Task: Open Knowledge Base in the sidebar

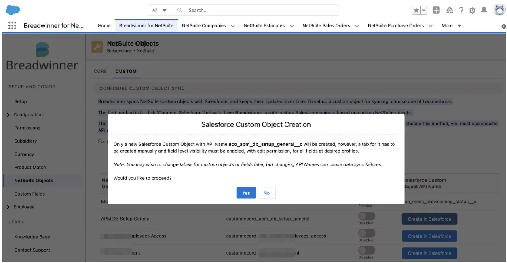Action: (32, 237)
